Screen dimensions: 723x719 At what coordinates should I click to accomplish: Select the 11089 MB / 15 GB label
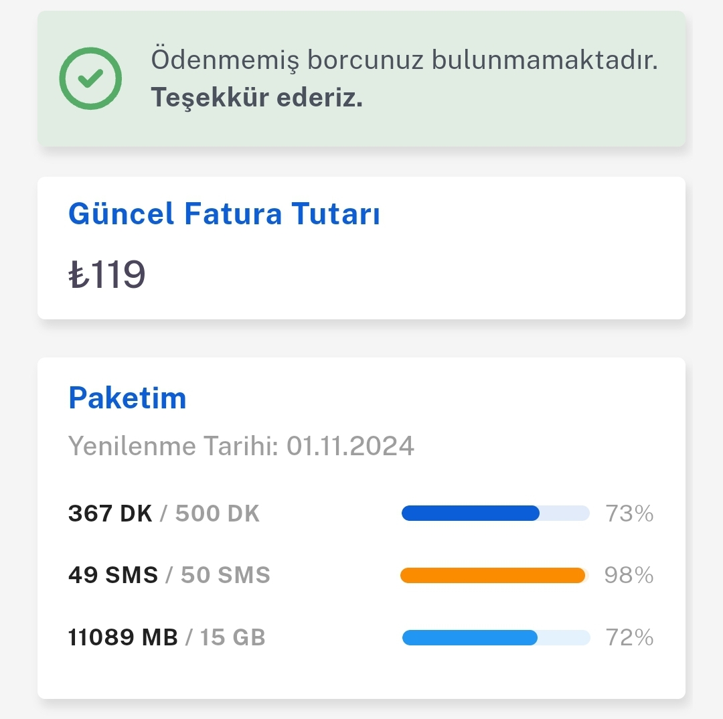[167, 637]
